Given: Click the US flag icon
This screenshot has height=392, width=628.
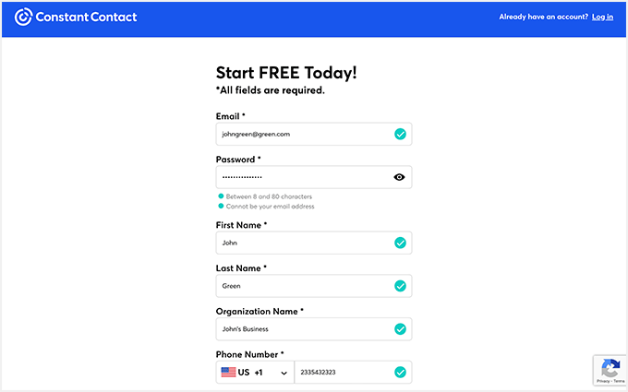Looking at the screenshot, I should tap(227, 372).
